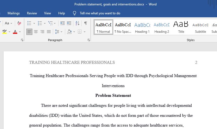Open the shading color dropdown arrow

coord(74,32)
